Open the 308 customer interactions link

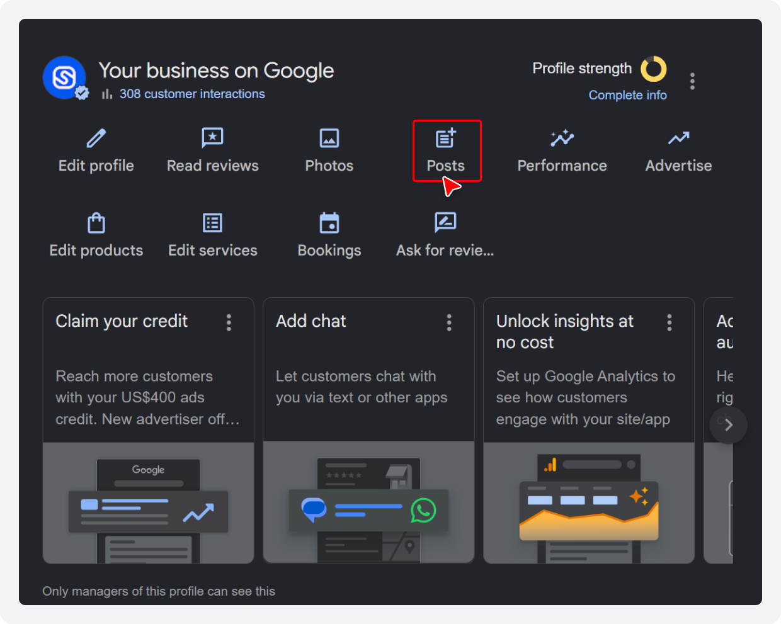tap(192, 94)
